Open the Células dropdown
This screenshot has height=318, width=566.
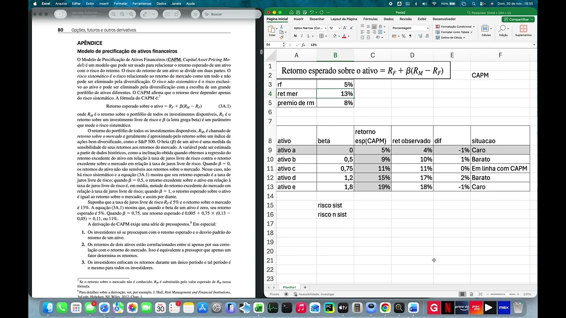point(486,30)
